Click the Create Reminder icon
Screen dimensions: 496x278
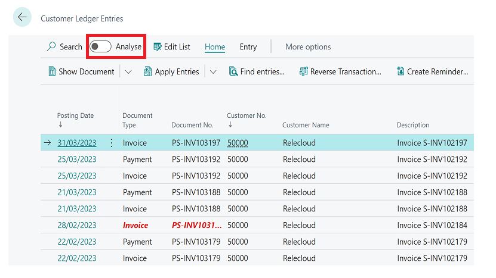401,72
